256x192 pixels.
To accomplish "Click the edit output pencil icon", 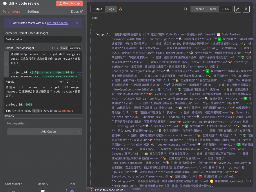I will [x=238, y=9].
